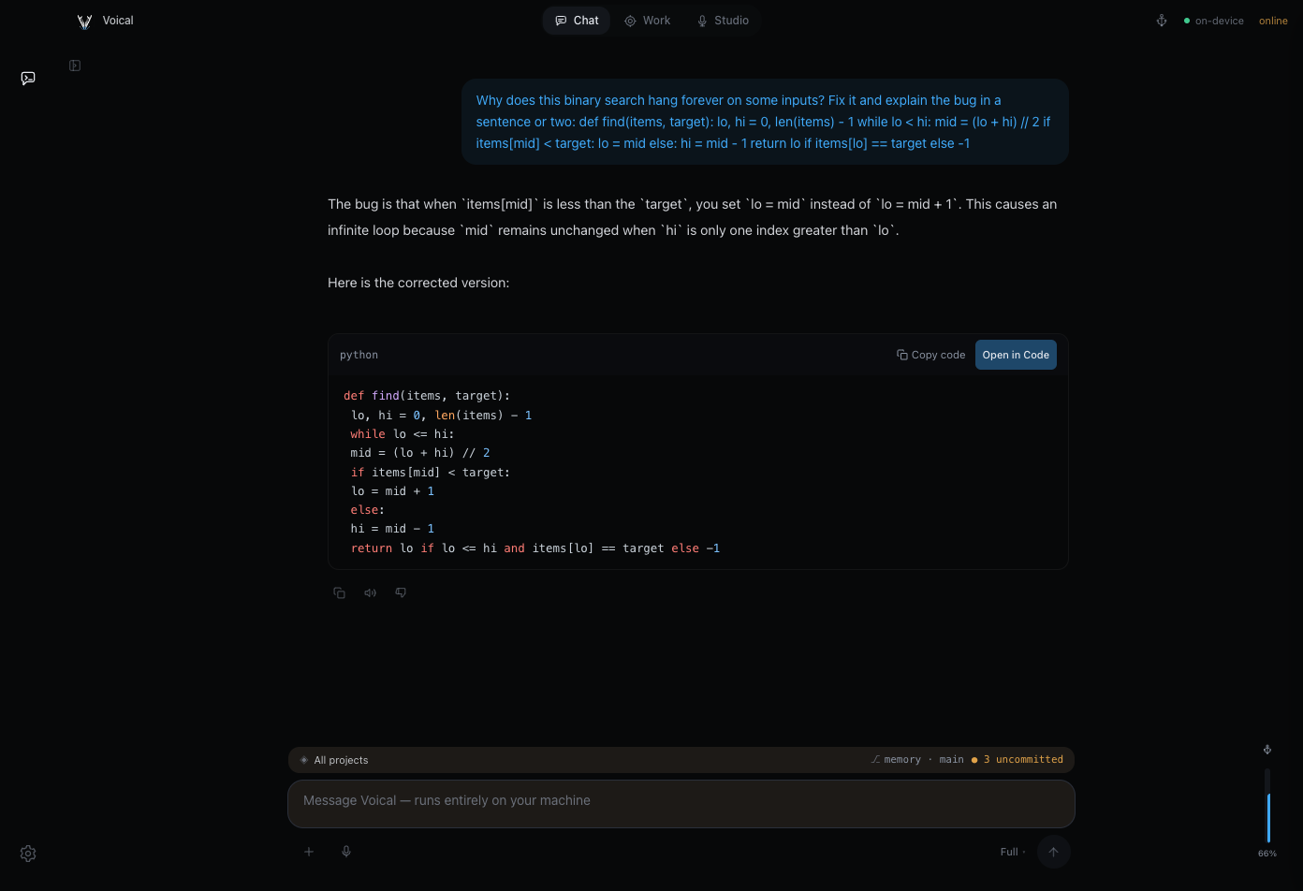1303x891 pixels.
Task: Click the main branch name
Action: pyautogui.click(x=952, y=760)
